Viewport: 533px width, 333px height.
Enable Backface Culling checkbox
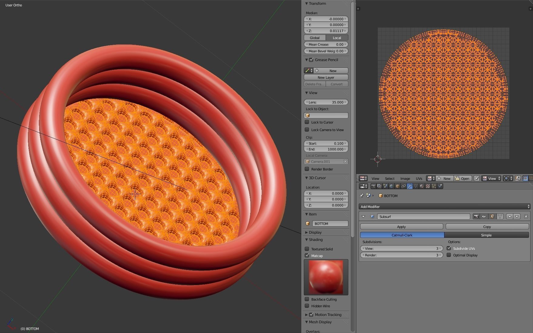tap(307, 299)
